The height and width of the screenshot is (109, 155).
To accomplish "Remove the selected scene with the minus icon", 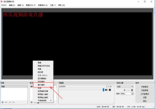I will [x=6, y=102].
